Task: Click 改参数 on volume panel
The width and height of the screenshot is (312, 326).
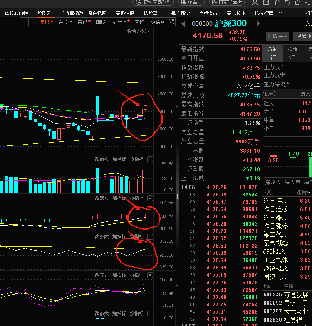Action: point(102,160)
